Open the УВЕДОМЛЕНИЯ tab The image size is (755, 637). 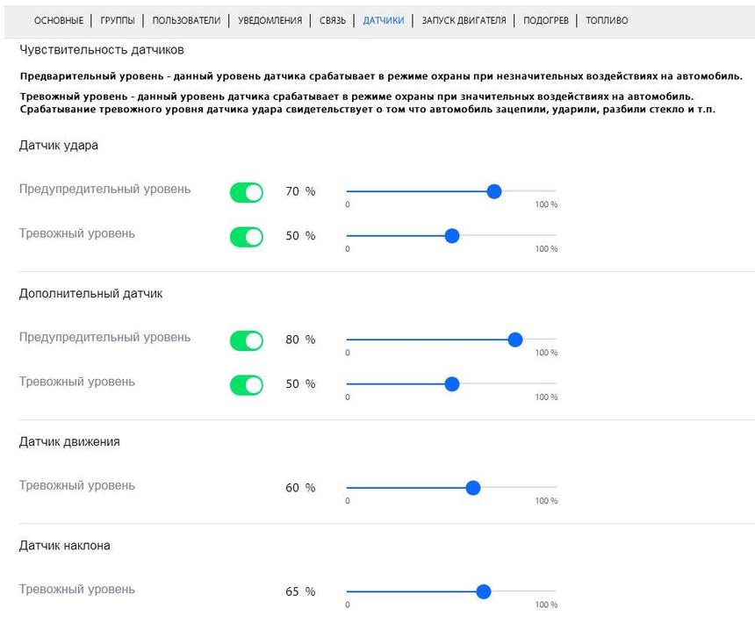[x=270, y=20]
